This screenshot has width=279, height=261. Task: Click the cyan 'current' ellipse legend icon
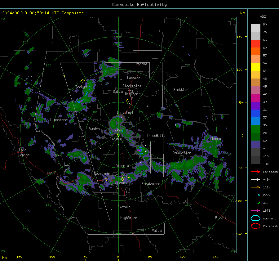(255, 218)
